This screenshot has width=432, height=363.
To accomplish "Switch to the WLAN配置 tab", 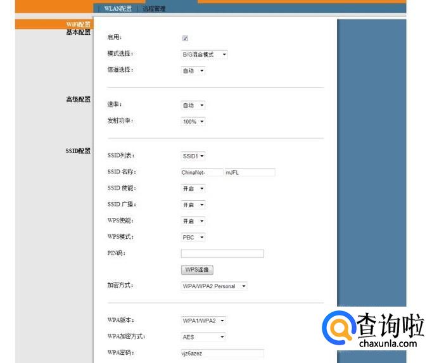I will click(118, 8).
